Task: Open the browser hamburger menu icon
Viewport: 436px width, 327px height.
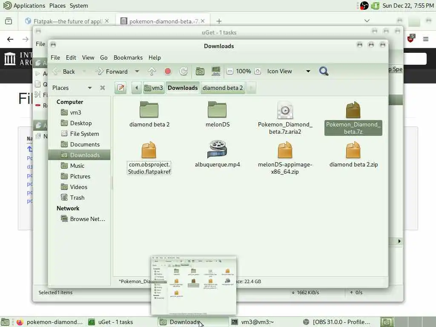Action: tap(426, 39)
